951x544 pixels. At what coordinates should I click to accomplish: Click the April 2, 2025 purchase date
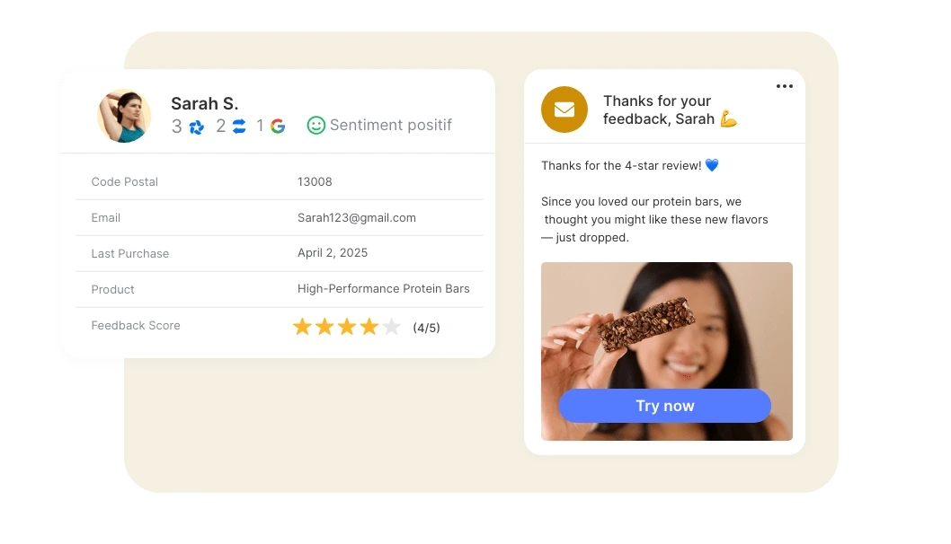(333, 252)
